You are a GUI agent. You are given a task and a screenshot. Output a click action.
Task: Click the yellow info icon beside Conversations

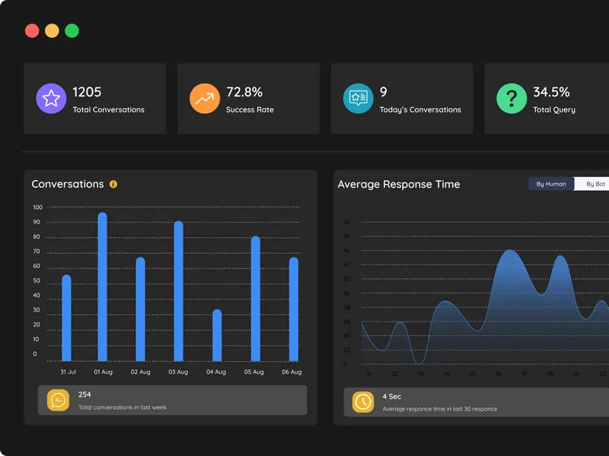click(113, 184)
